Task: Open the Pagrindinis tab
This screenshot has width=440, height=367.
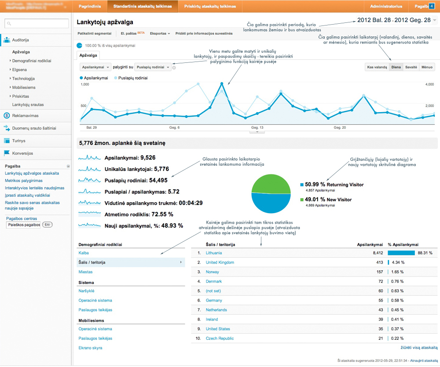Action: [x=90, y=6]
